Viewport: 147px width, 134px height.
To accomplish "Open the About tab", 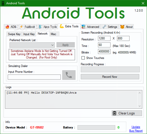I will 126,27.
